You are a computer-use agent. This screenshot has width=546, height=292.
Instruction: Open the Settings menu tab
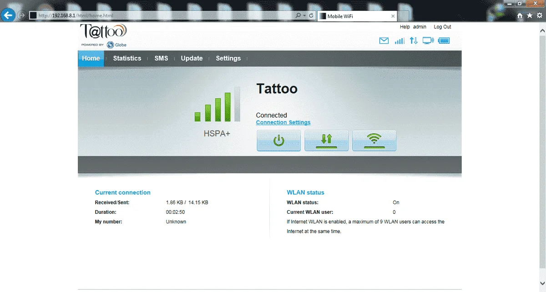coord(228,59)
